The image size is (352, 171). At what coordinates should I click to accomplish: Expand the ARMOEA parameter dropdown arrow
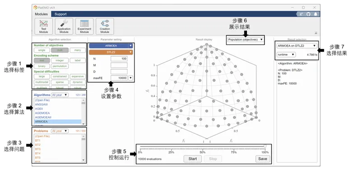130,46
